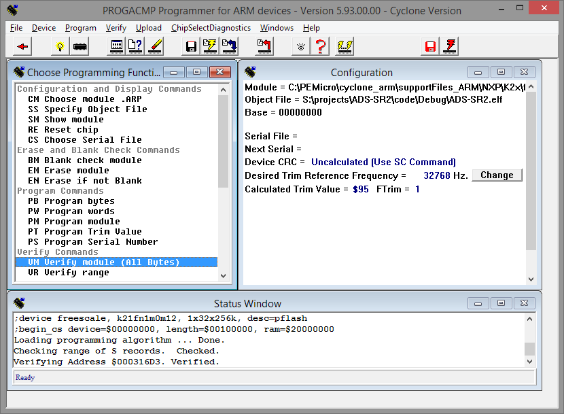Select PM Program module command
Image resolution: width=564 pixels, height=414 pixels.
[117, 222]
